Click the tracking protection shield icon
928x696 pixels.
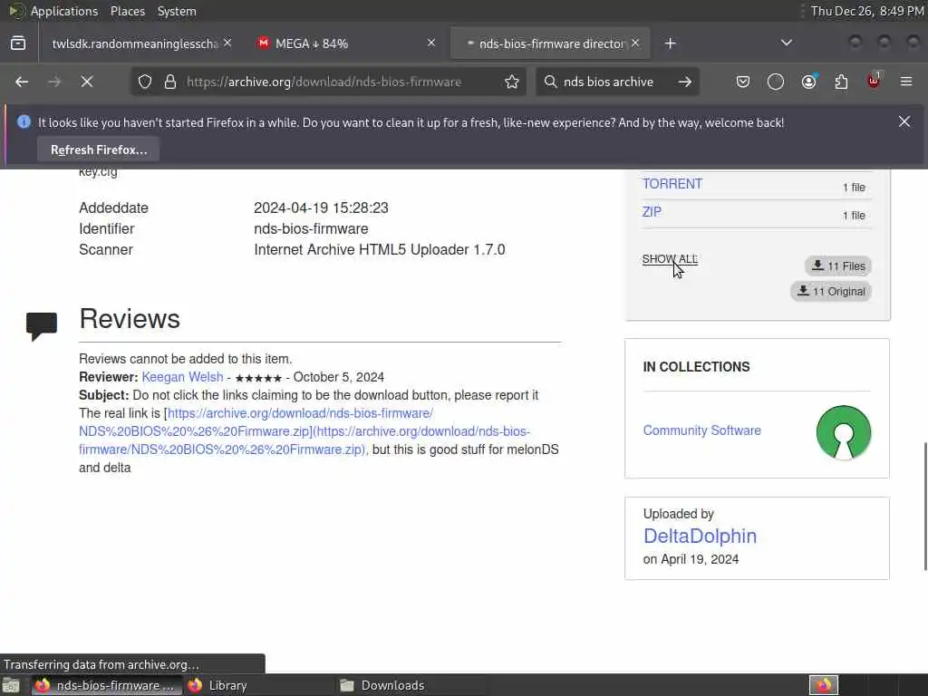(145, 82)
